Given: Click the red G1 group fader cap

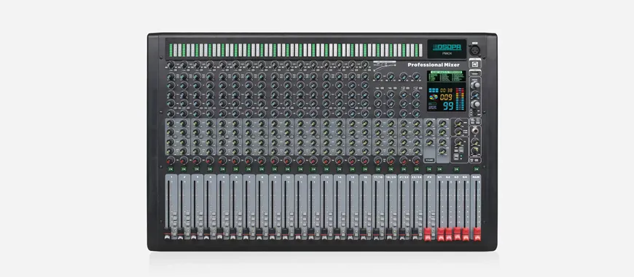Looking at the screenshot, I should click(x=441, y=234).
